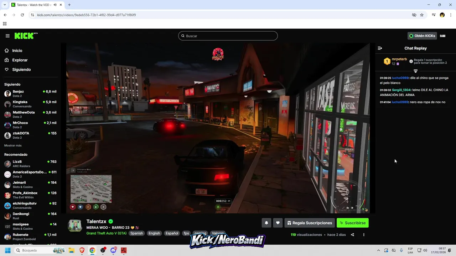Select the fps tag
456x256 pixels.
click(x=186, y=233)
